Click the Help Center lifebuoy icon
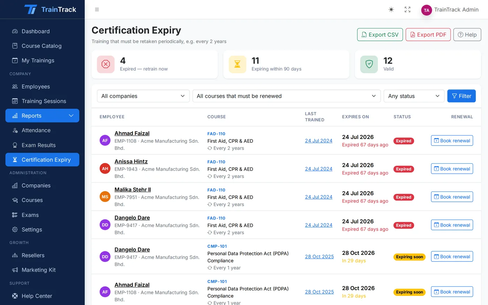488x305 pixels. click(15, 296)
